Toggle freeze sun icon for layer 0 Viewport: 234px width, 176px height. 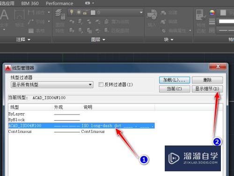[79, 13]
